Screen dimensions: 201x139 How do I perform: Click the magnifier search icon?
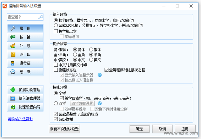pyautogui.click(x=41, y=17)
